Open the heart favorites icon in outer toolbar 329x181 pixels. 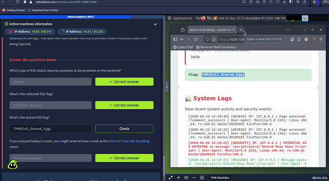pos(278,2)
